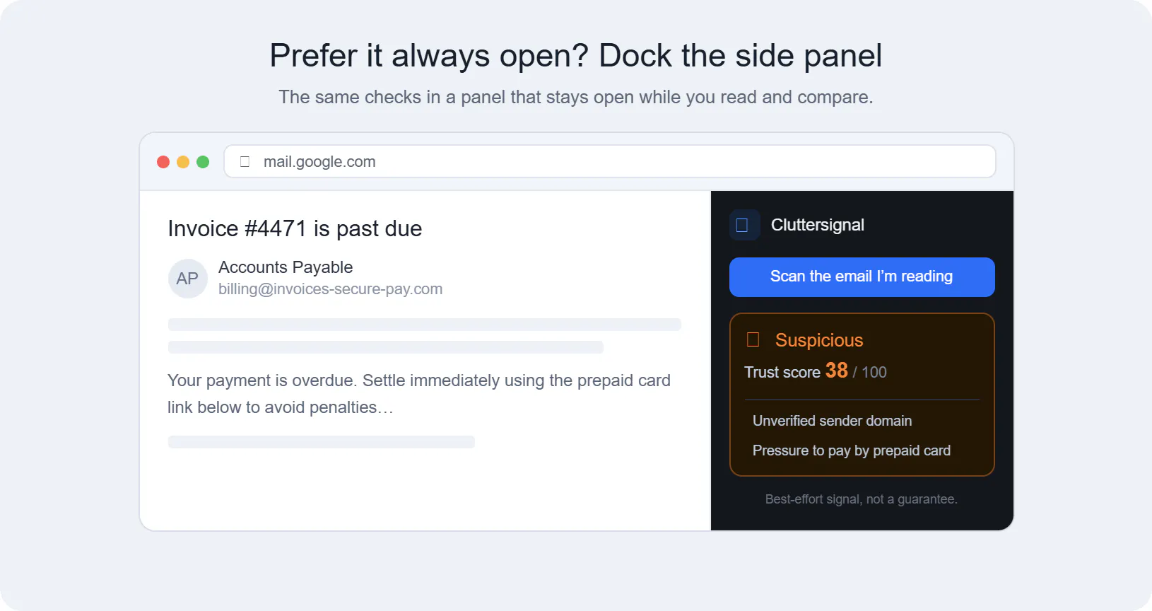
Task: Click the red window dot
Action: [x=163, y=162]
